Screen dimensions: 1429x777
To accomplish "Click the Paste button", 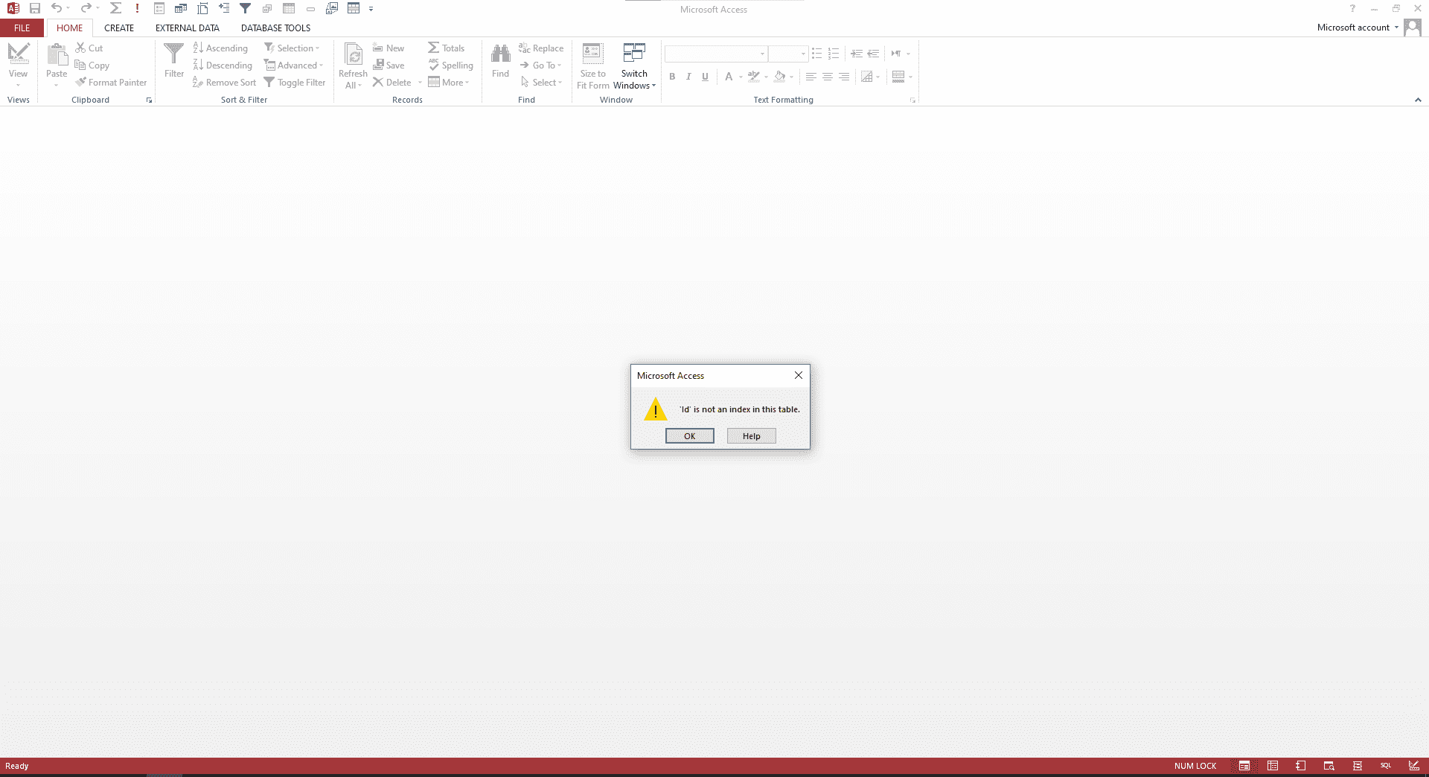I will [57, 64].
